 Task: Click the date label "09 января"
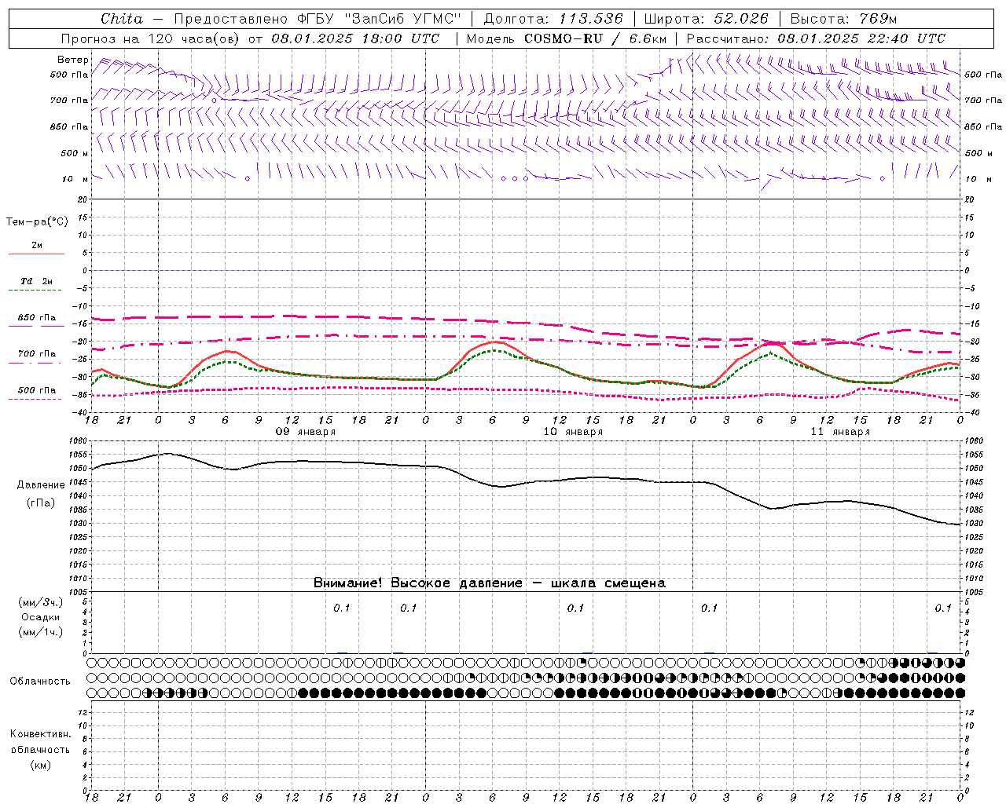click(x=305, y=432)
